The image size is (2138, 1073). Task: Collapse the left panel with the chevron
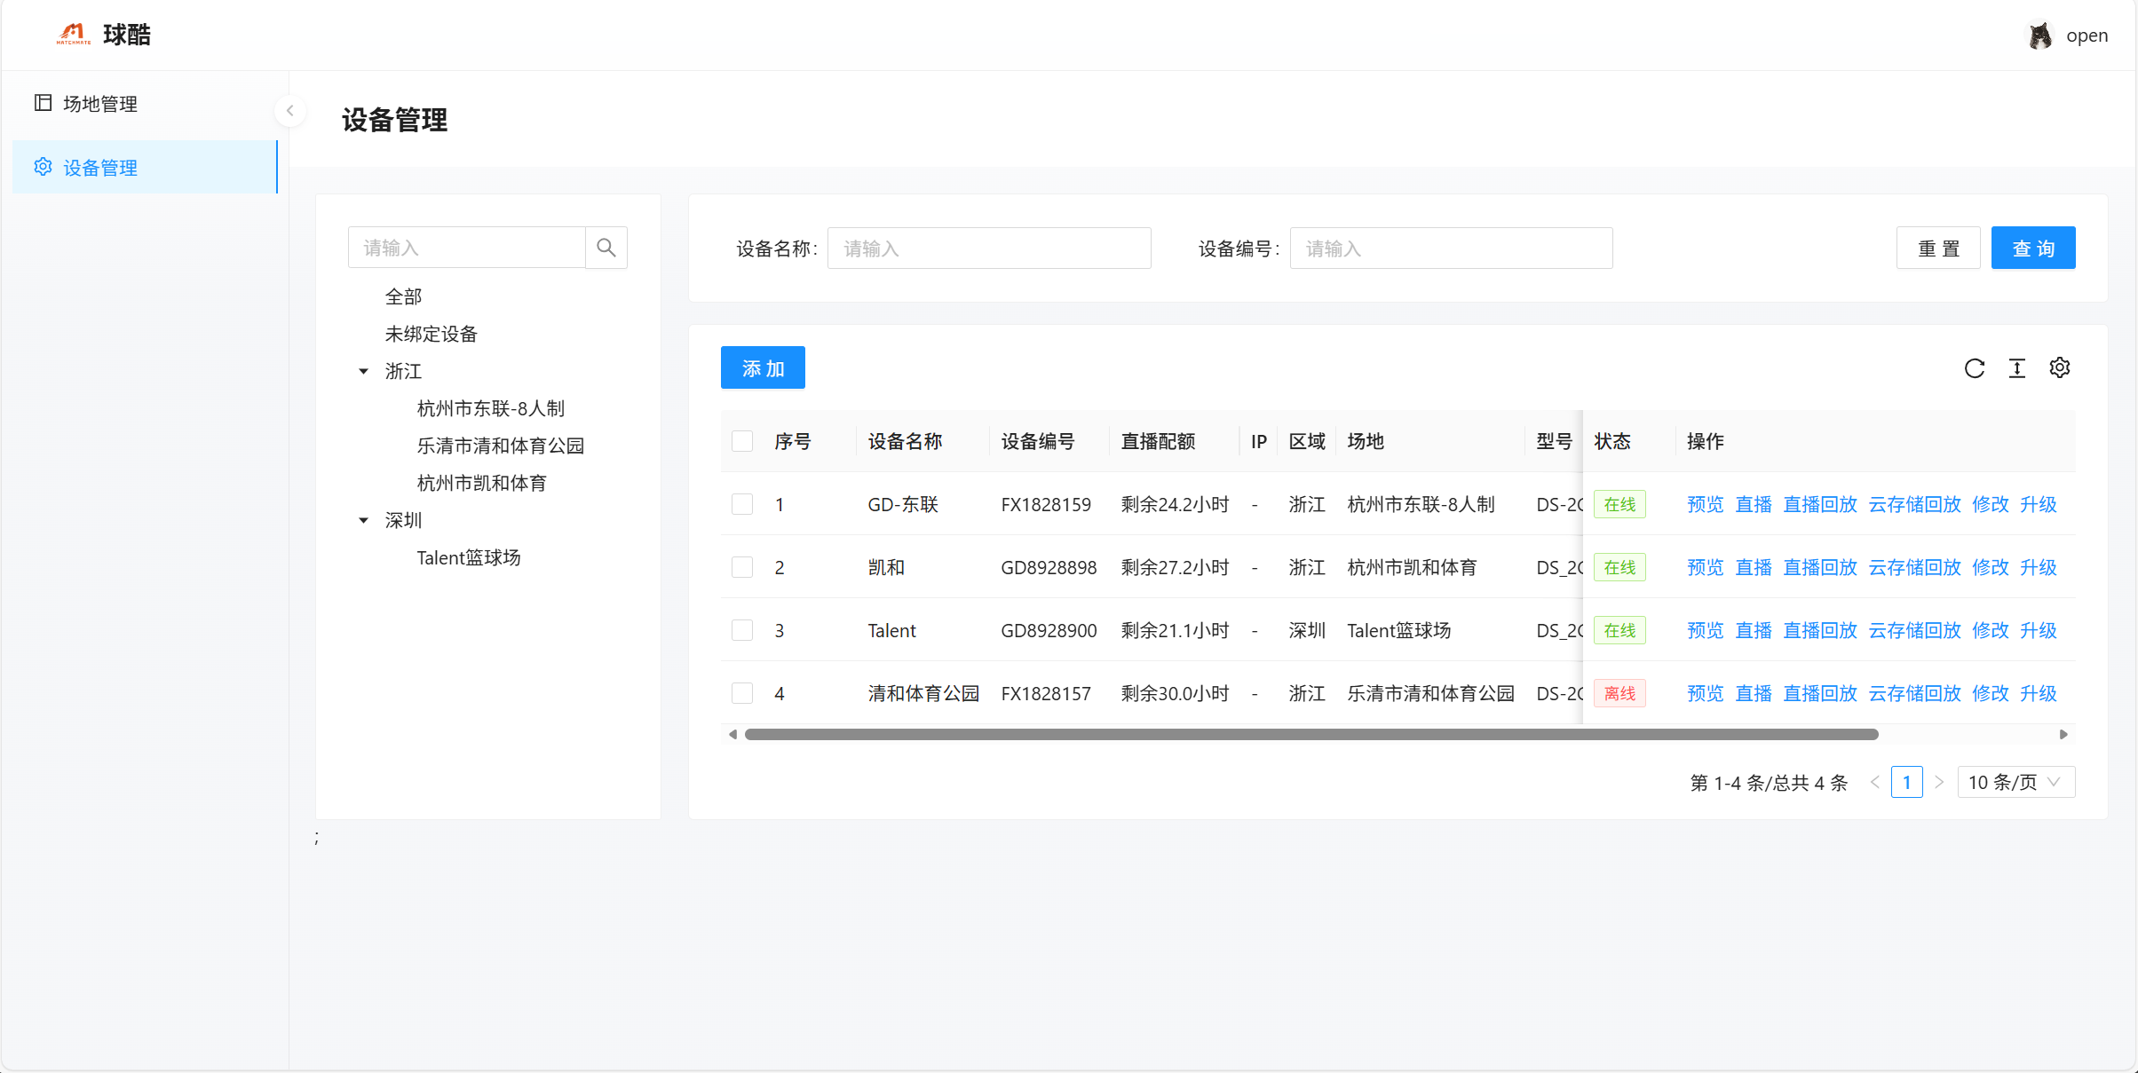[290, 110]
